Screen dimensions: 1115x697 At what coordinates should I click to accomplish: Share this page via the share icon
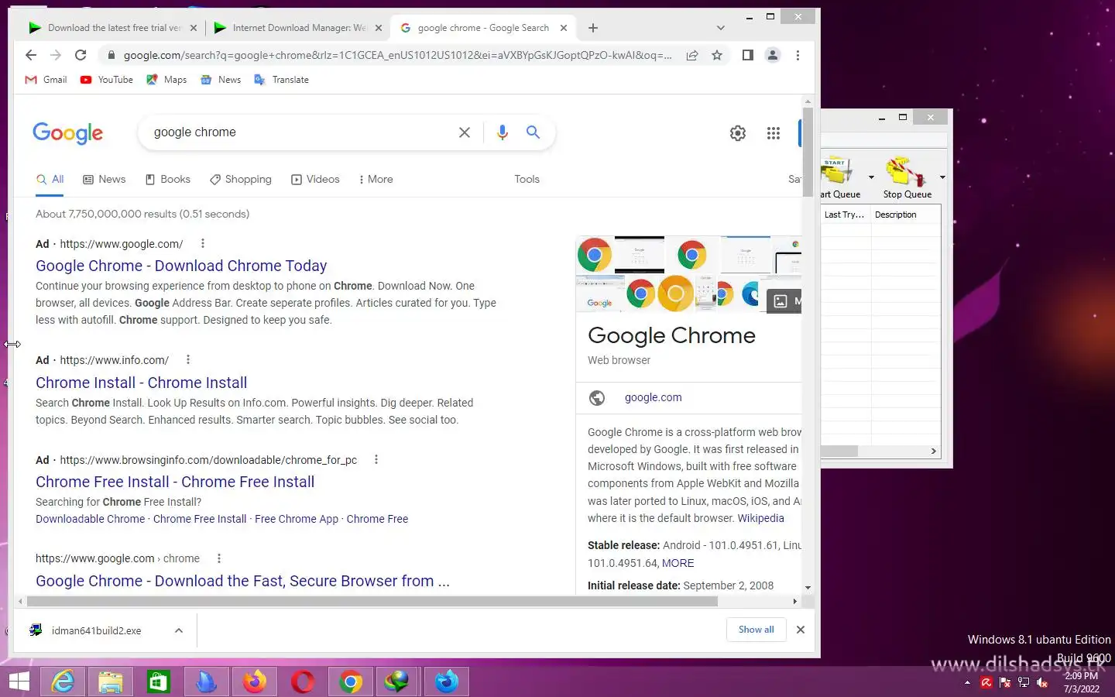pos(692,55)
